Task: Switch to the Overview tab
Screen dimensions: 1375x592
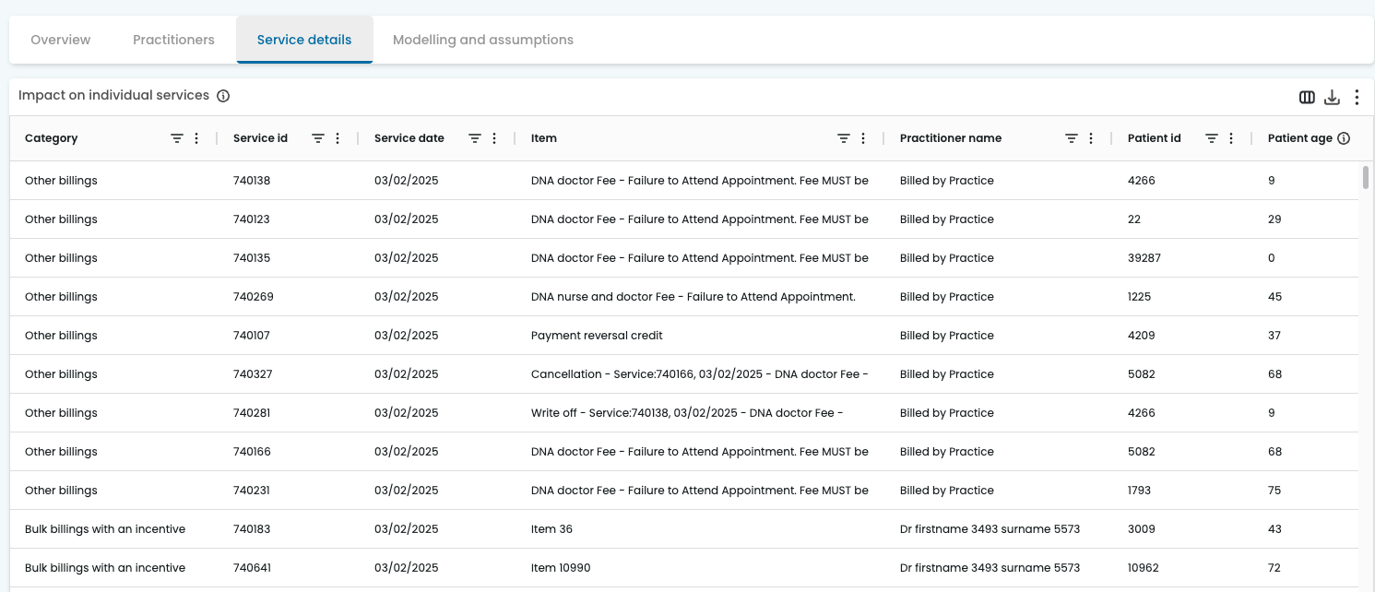Action: 60,40
